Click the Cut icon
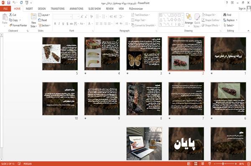 13,15
